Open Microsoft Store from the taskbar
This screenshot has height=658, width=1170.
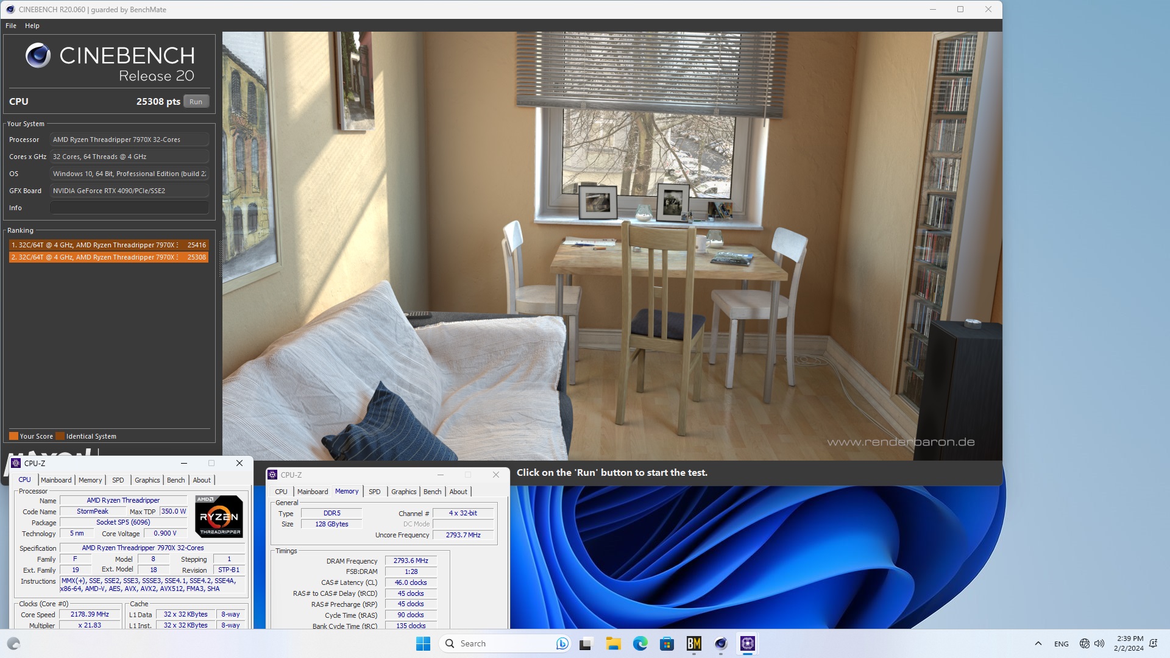(667, 643)
